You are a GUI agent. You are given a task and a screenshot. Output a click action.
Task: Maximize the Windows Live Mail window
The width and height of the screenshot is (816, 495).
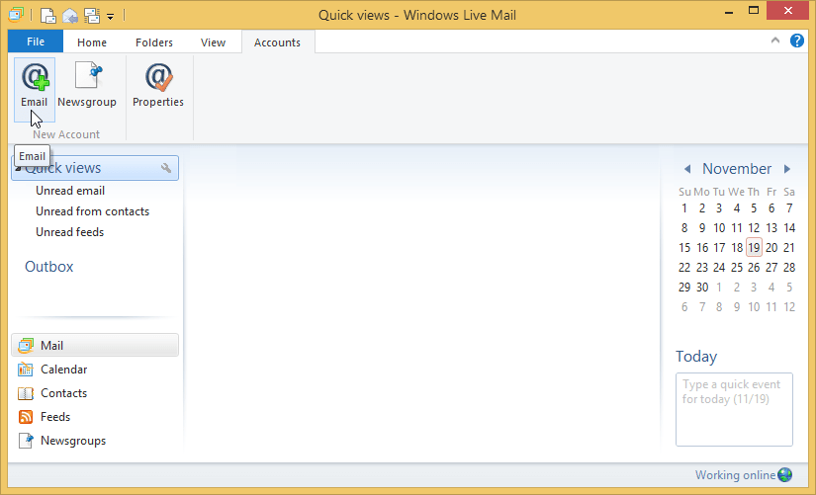point(754,11)
